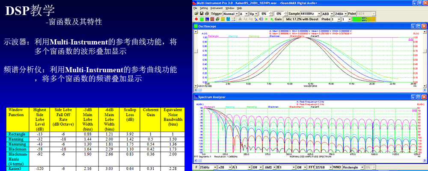Click the BlackmanHarris legend in Spectrum Analyzer
This screenshot has height=171, width=428.
[297, 107]
